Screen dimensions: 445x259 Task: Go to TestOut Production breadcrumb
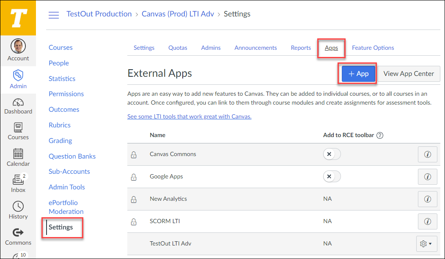99,14
